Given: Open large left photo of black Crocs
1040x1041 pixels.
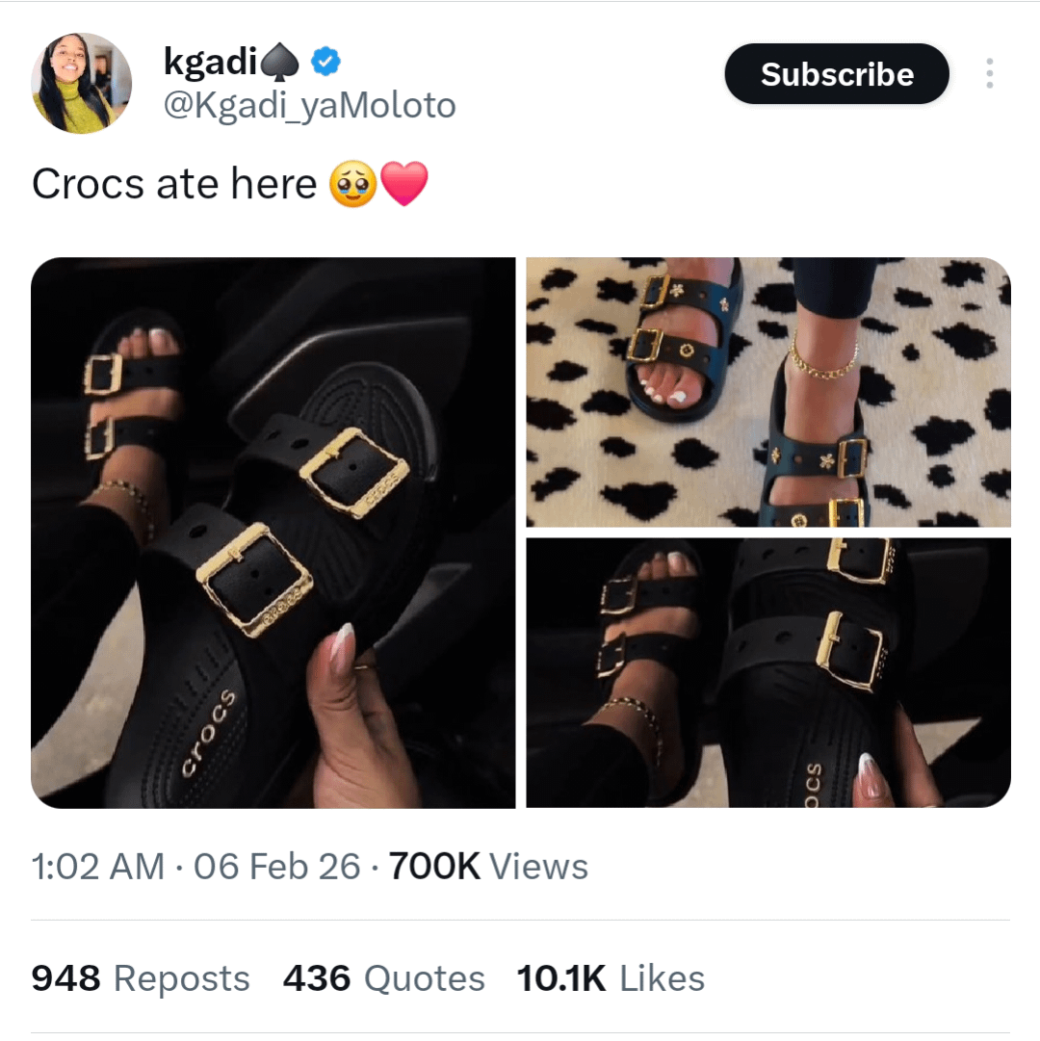Looking at the screenshot, I should click(273, 532).
